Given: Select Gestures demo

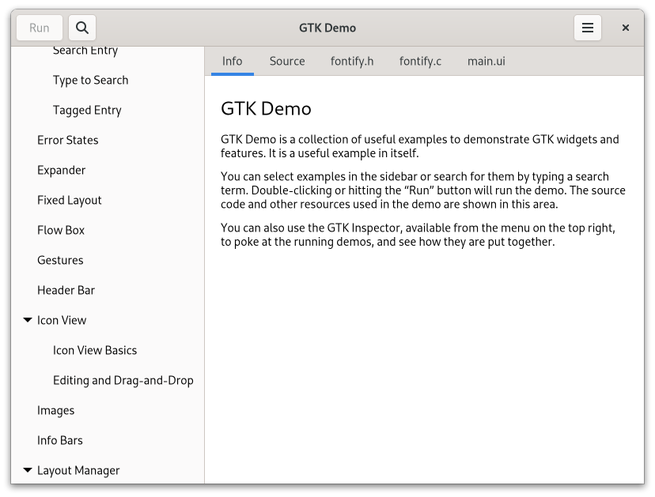Looking at the screenshot, I should click(108, 260).
